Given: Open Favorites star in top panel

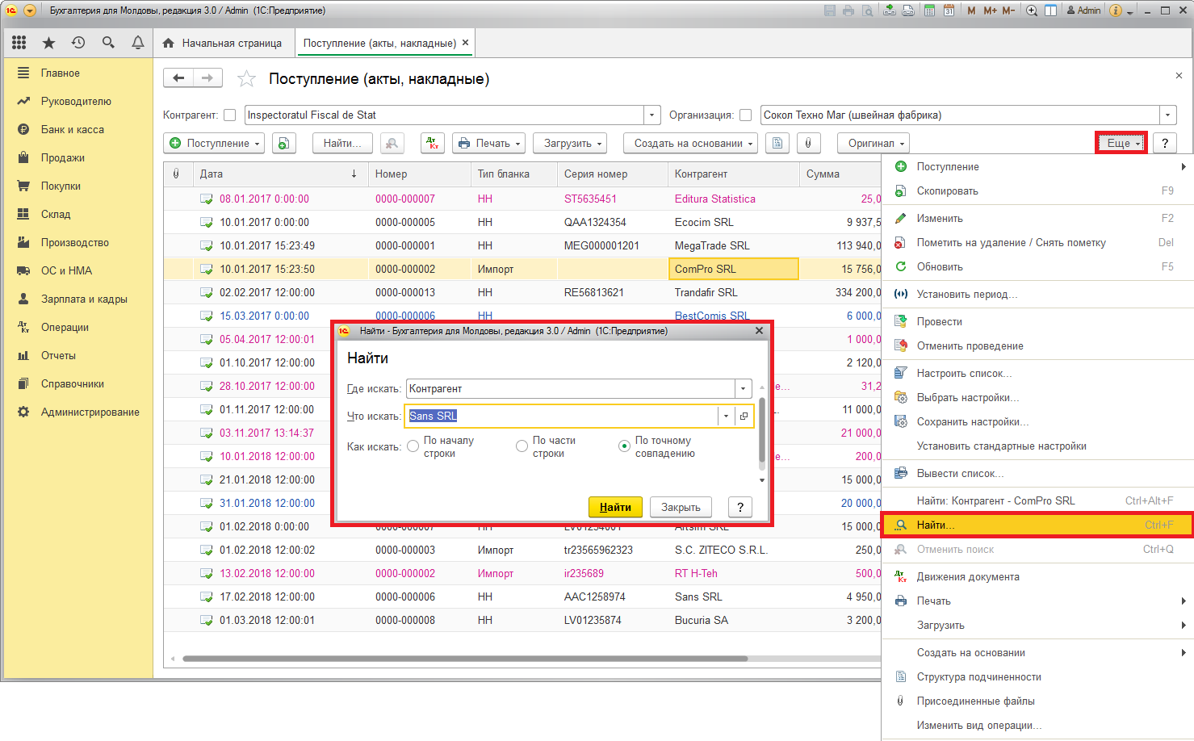Looking at the screenshot, I should tap(48, 43).
